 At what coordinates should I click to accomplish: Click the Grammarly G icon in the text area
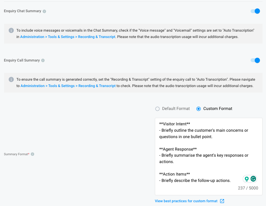pyautogui.click(x=253, y=179)
